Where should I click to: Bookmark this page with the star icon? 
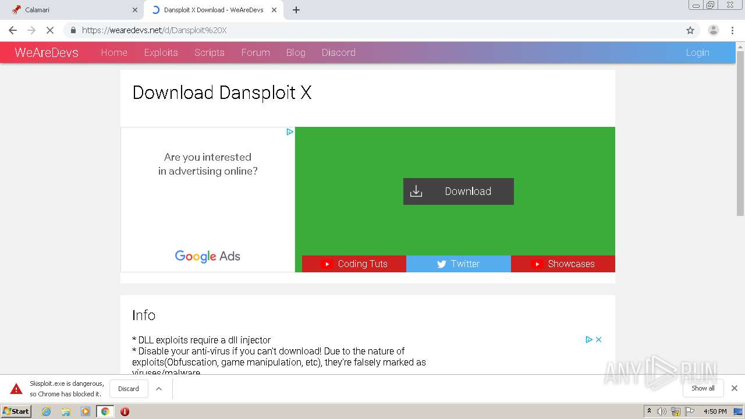tap(690, 30)
